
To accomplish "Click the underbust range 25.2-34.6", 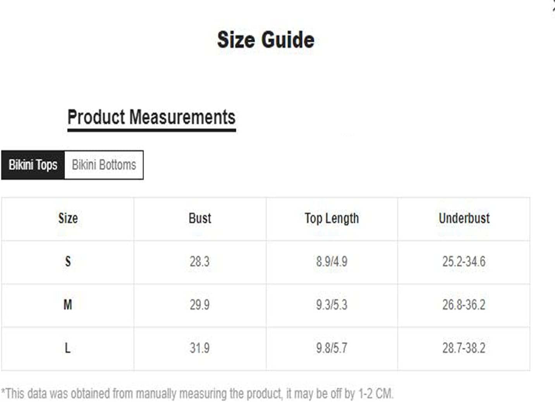I will click(464, 262).
